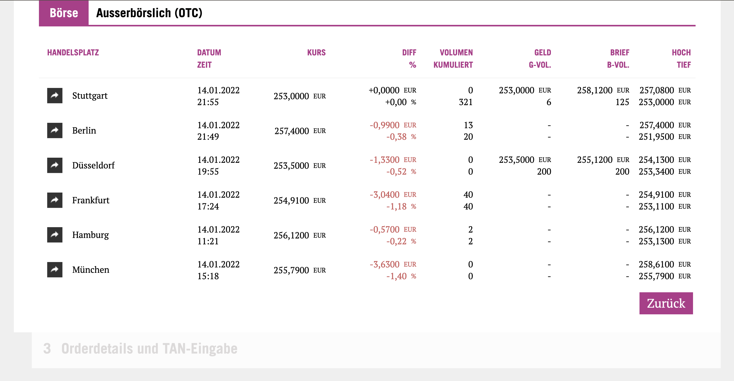
Task: Select Berlin's share arrow icon
Action: pos(55,130)
